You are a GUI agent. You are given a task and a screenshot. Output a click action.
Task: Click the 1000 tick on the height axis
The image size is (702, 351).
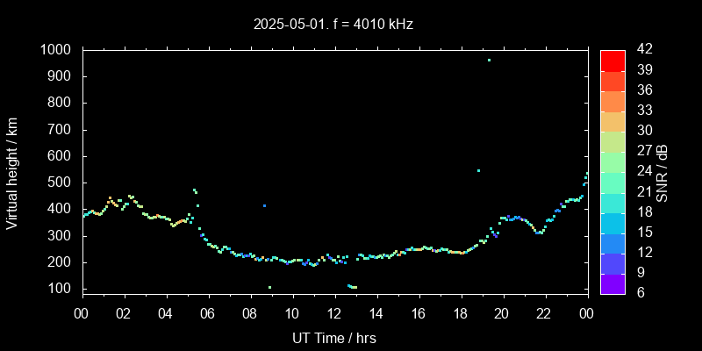(x=58, y=50)
